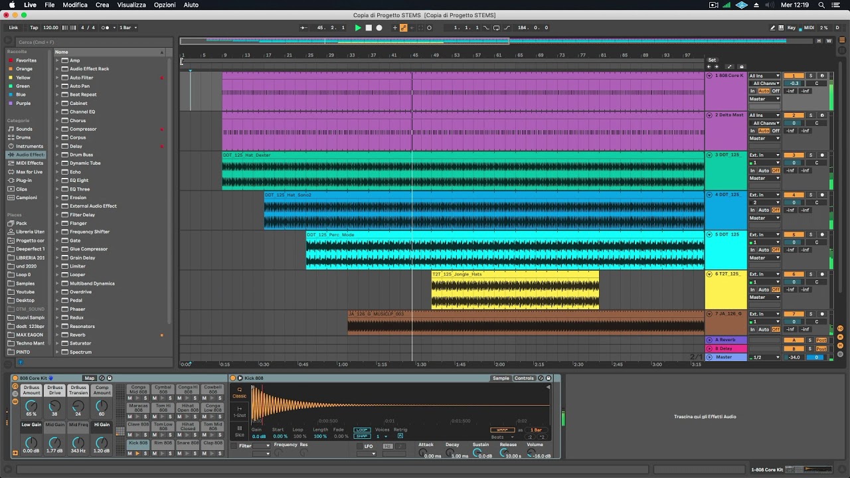Image resolution: width=850 pixels, height=478 pixels.
Task: Select Glue Compressor in browser list
Action: [88, 249]
